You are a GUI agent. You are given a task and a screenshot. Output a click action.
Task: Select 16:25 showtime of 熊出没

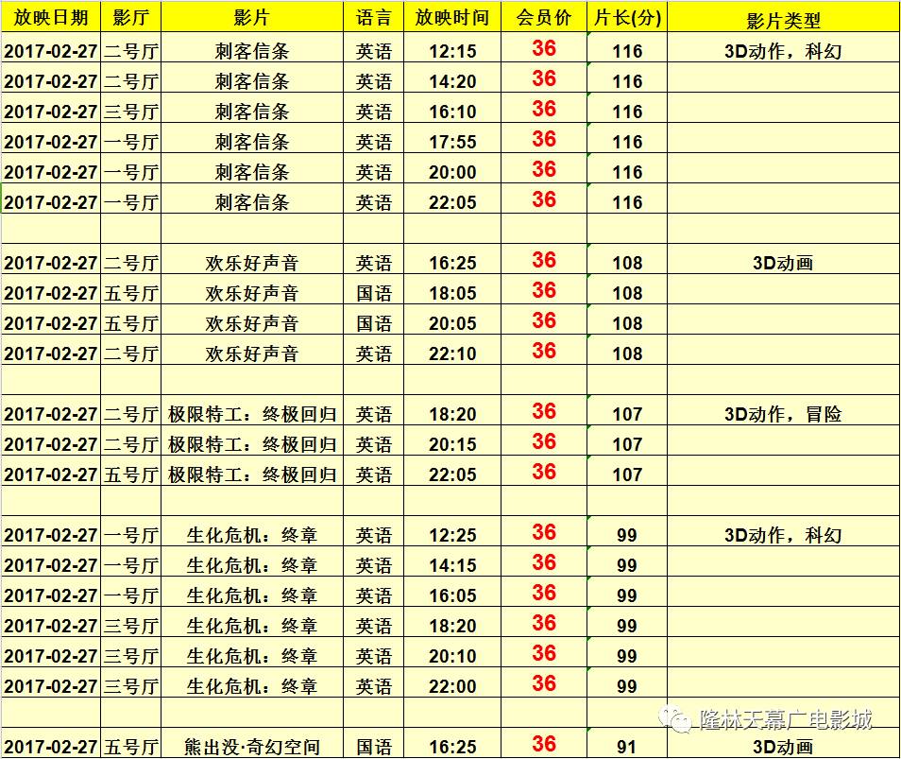452,744
